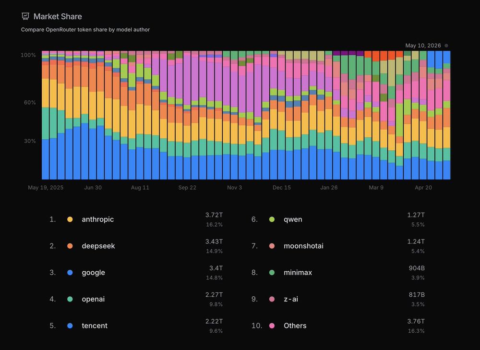Screen dimensions: 480x350
Task: Click the Jun 30 axis label
Action: click(x=93, y=188)
